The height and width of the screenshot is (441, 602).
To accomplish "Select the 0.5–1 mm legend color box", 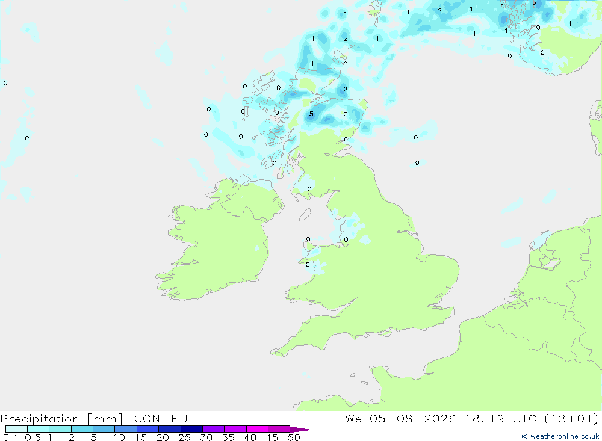I will point(39,429).
